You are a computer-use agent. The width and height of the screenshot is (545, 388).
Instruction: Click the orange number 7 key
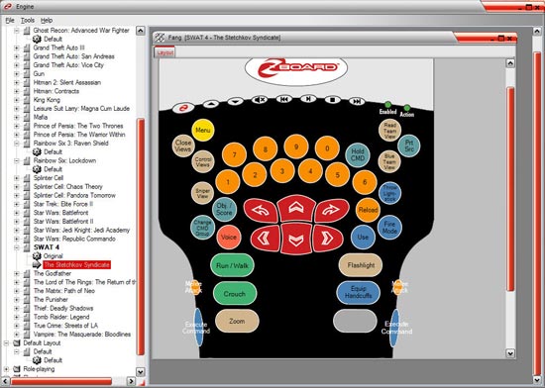tap(234, 154)
